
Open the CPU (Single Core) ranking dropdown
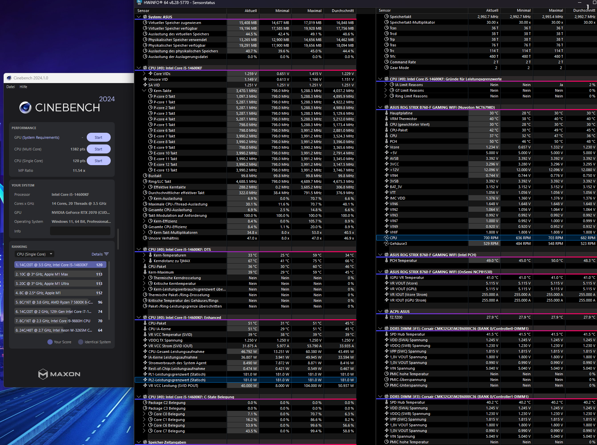(x=34, y=254)
